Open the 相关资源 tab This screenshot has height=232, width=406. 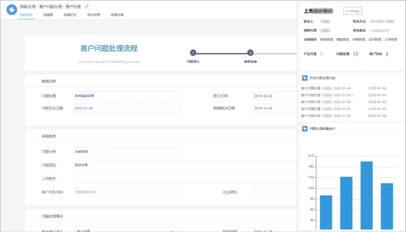point(94,15)
